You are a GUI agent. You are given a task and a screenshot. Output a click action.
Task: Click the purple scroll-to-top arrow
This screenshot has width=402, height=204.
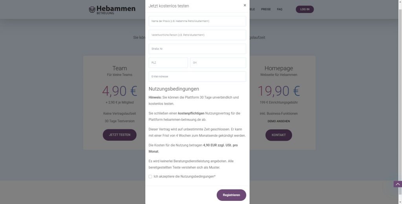point(398,184)
